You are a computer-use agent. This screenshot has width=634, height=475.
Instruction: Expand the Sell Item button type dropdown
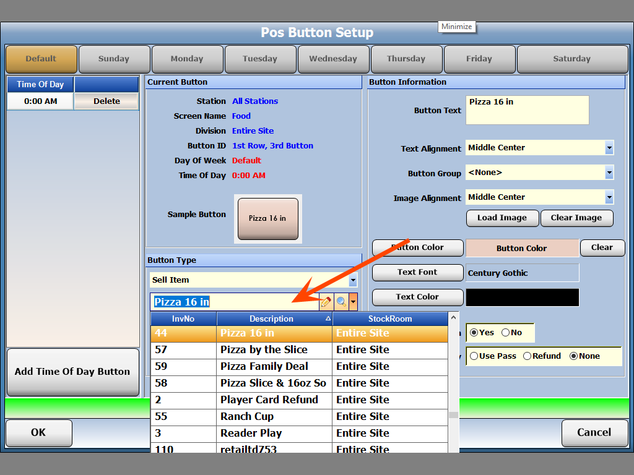click(353, 280)
